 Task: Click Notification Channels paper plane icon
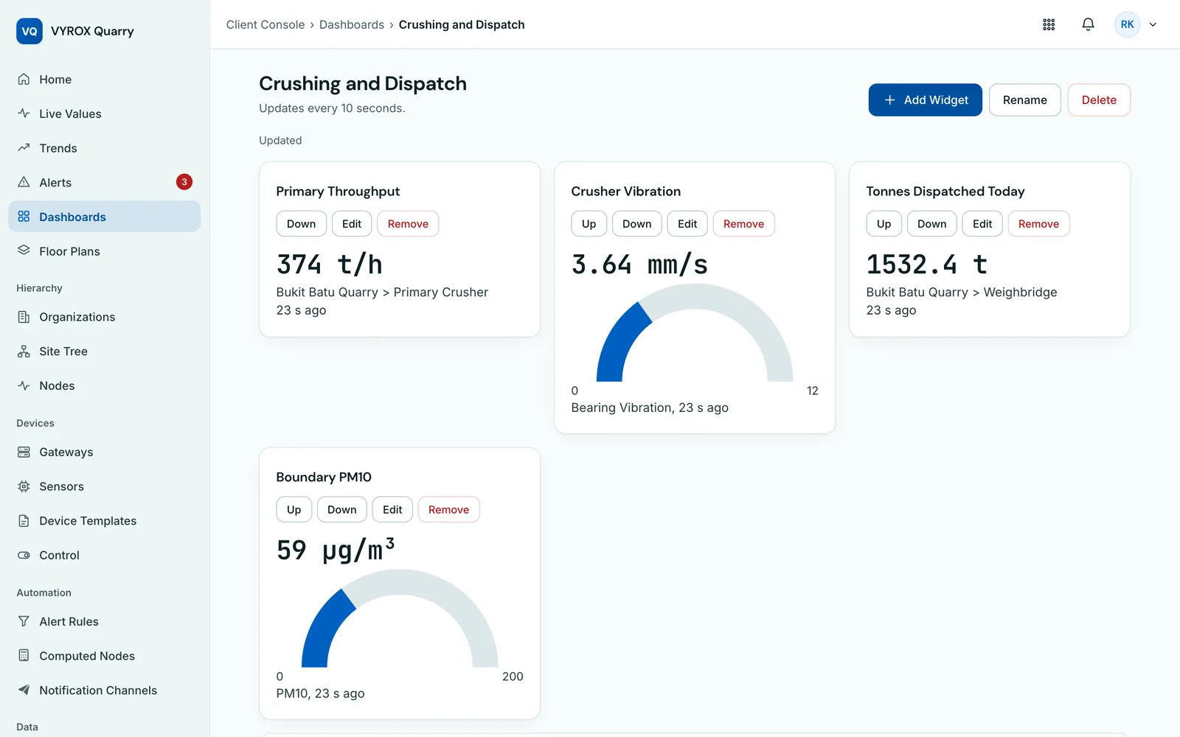24,690
